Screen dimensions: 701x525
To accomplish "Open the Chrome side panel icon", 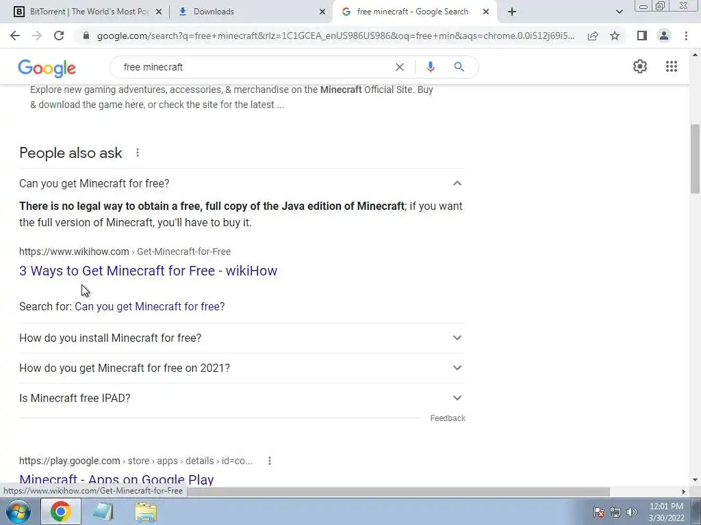I will (x=642, y=36).
